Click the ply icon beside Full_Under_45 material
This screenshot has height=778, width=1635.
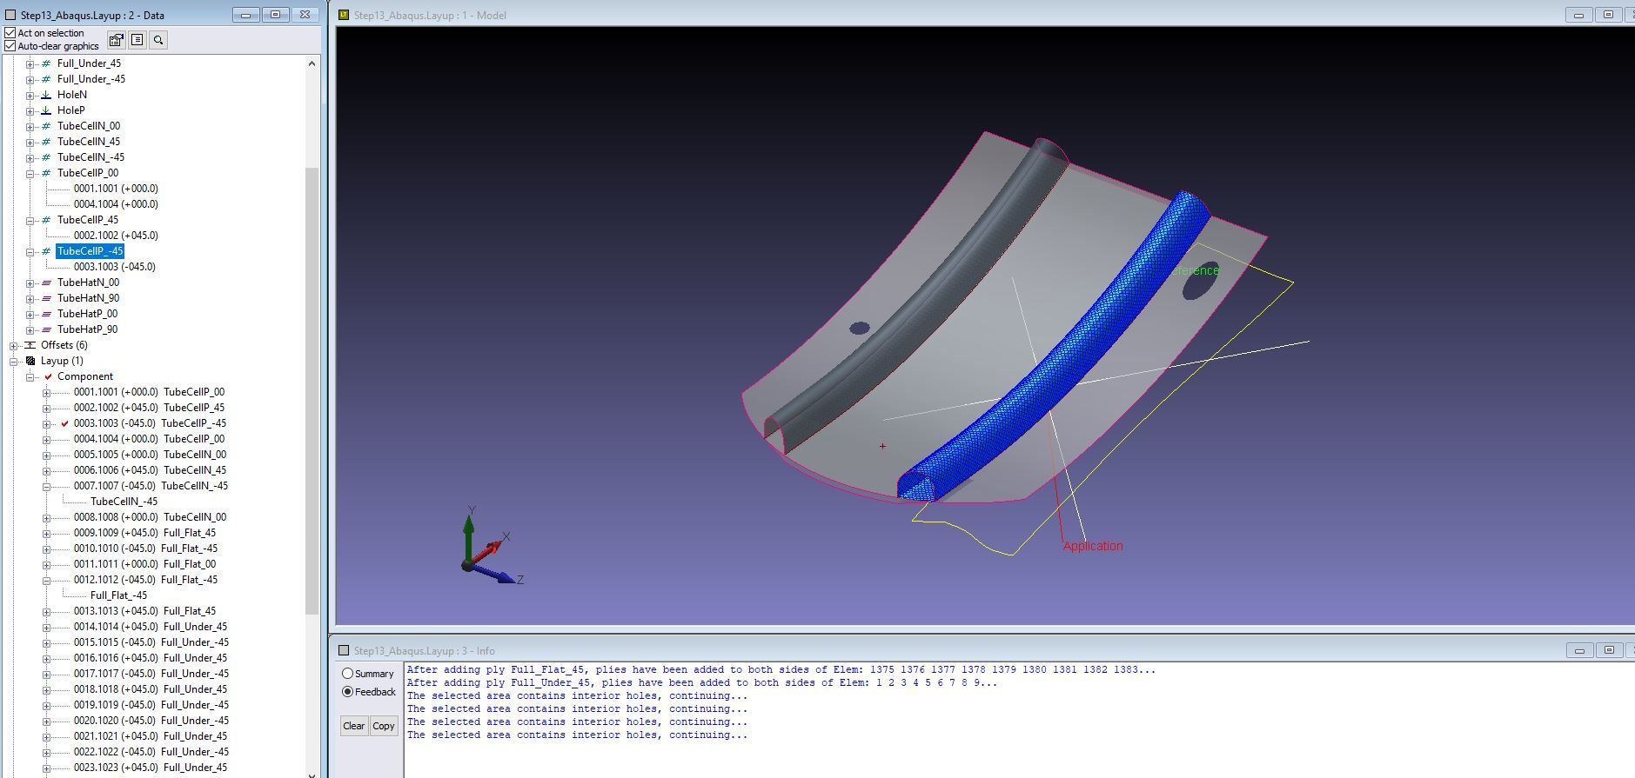click(47, 63)
